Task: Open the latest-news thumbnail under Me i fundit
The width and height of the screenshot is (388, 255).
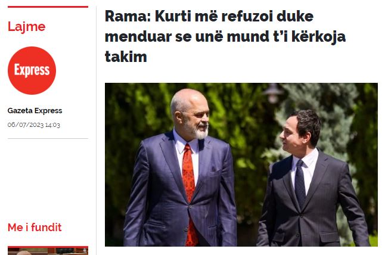Action: click(48, 251)
